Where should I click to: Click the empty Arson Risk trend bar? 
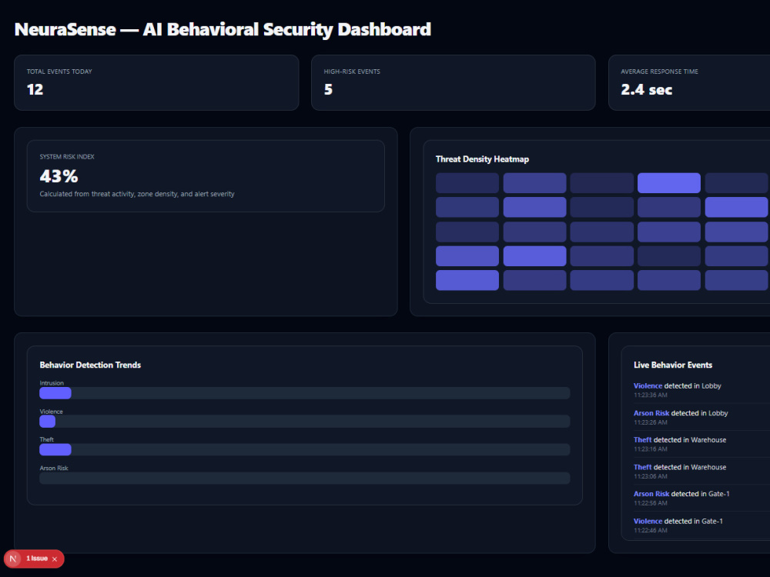coord(304,479)
